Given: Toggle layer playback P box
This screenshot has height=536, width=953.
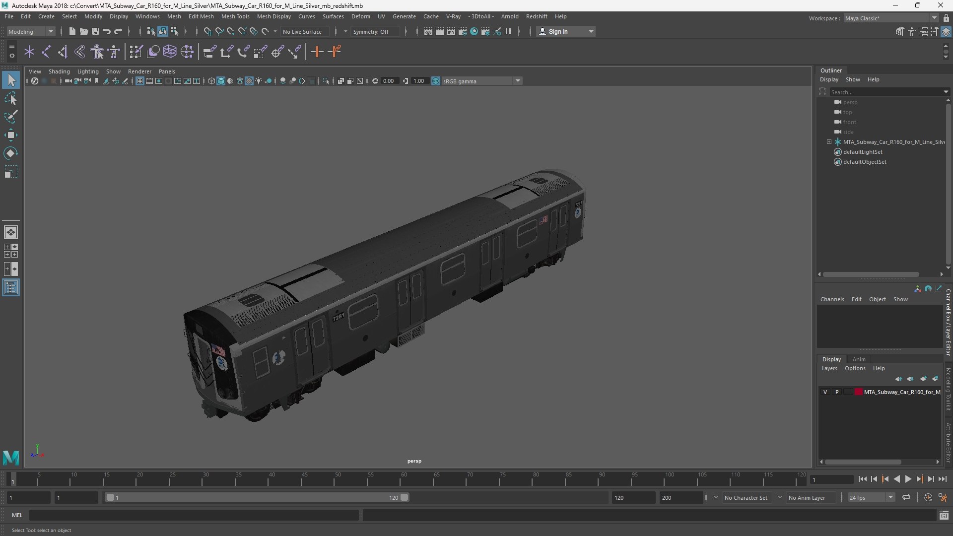Looking at the screenshot, I should click(x=837, y=392).
